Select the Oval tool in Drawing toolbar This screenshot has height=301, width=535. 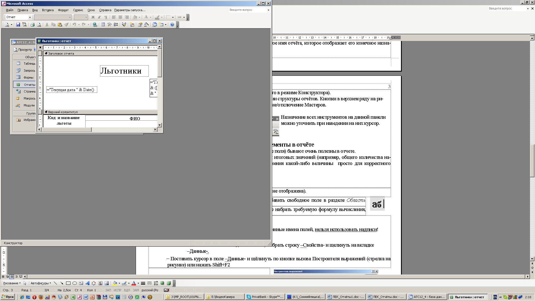click(74, 283)
